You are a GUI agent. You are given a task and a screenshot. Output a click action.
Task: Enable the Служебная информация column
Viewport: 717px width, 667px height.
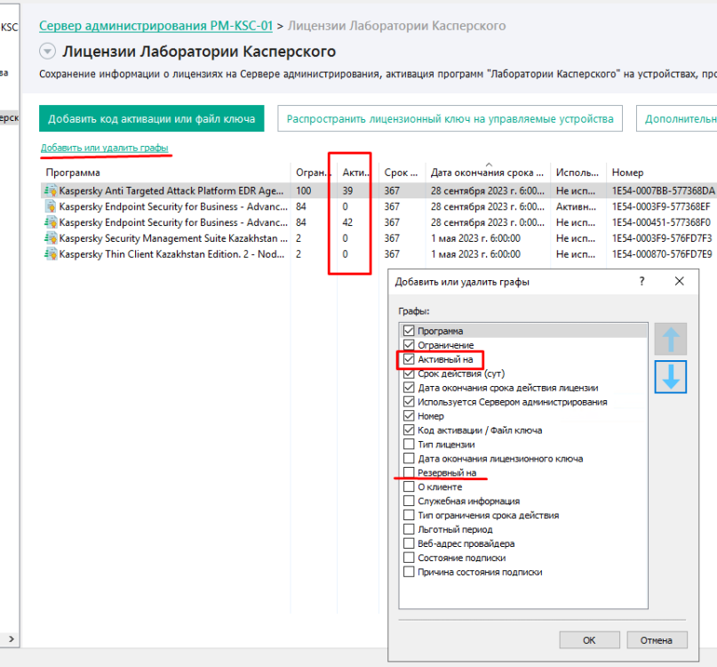(x=409, y=501)
